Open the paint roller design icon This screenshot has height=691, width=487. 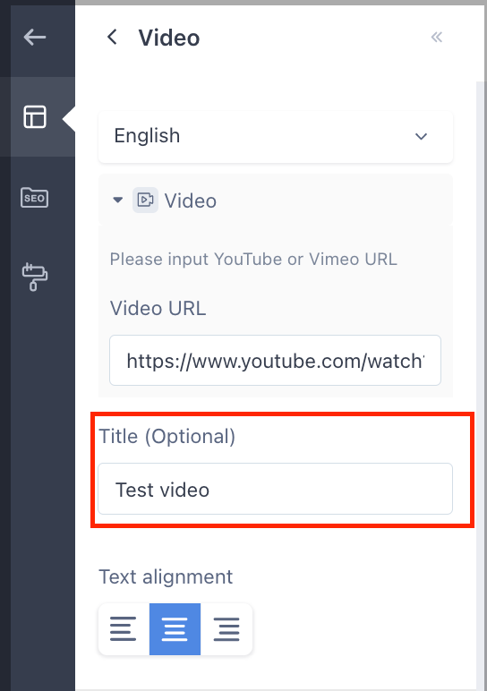point(35,277)
